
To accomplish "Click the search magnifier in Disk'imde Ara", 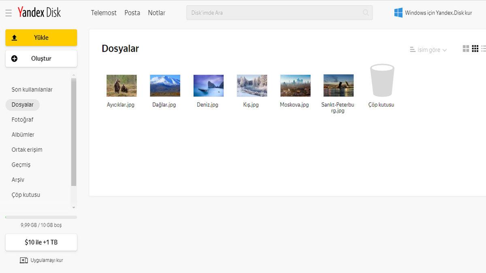I will pyautogui.click(x=366, y=13).
